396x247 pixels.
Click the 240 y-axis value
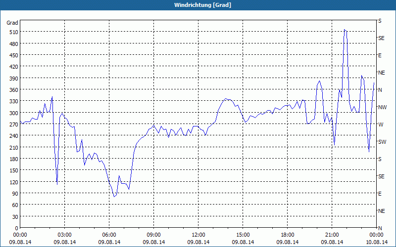click(x=14, y=136)
